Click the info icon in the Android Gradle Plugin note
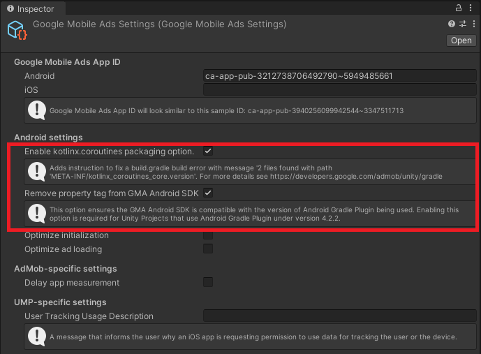Image resolution: width=481 pixels, height=354 pixels. click(37, 214)
